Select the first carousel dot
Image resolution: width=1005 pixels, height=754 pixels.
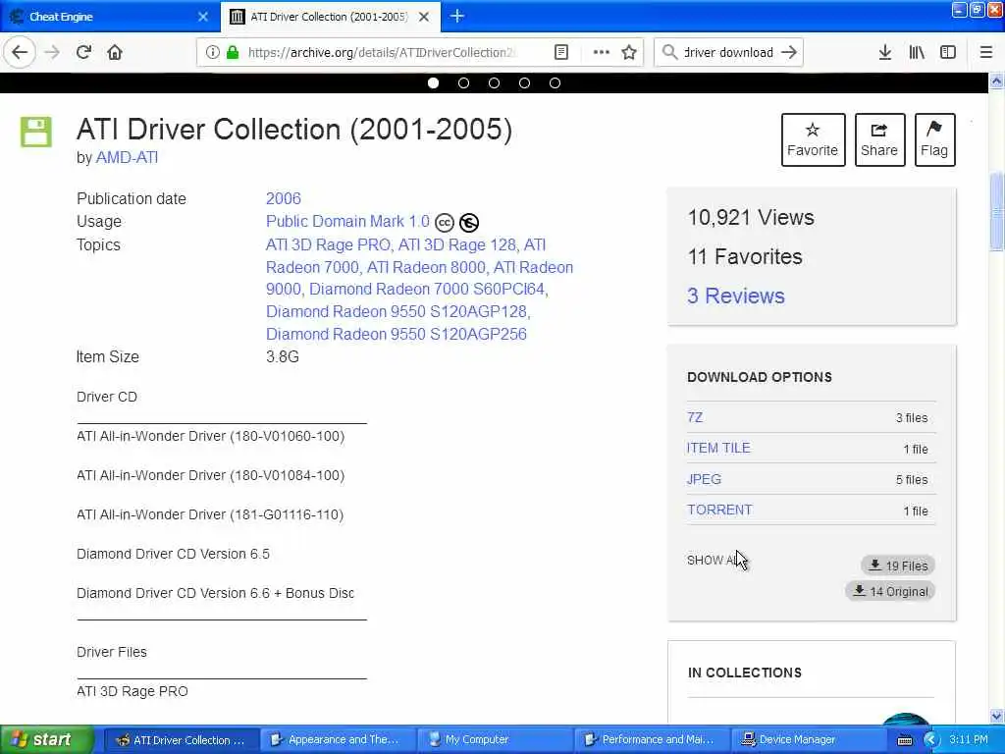[x=433, y=82]
